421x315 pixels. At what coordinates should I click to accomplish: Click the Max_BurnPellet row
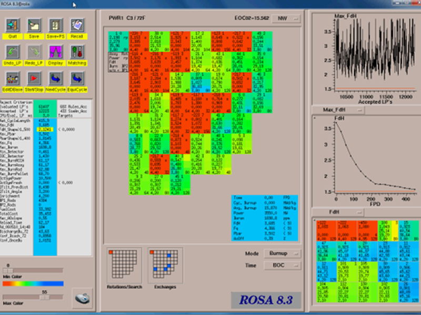[46, 174]
